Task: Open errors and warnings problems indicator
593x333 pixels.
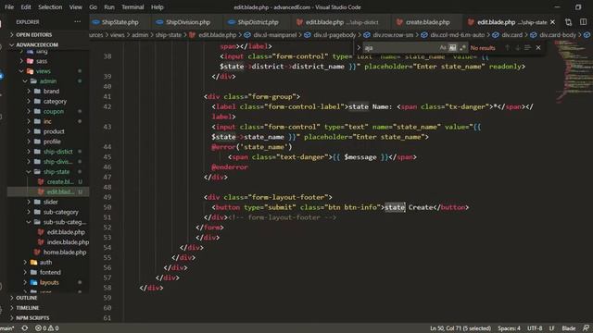Action: click(47, 328)
